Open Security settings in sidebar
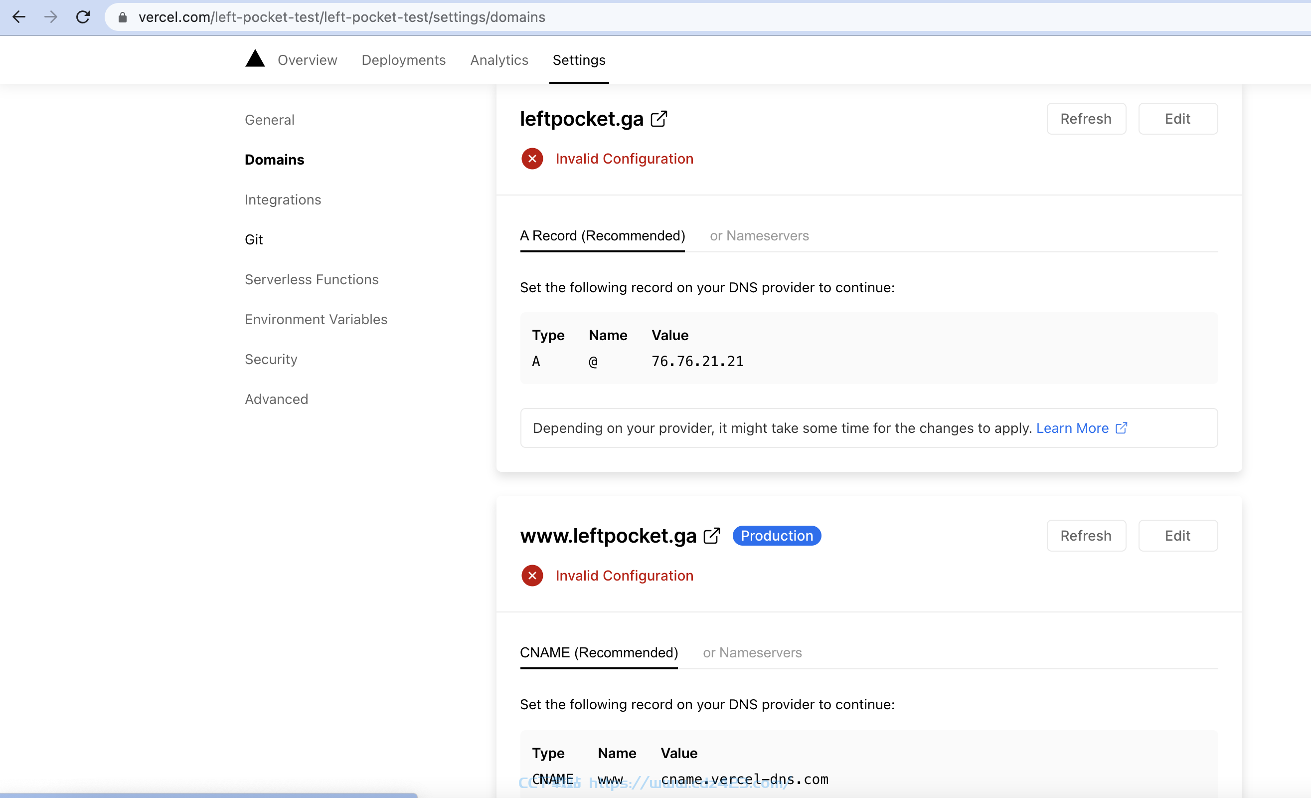Viewport: 1311px width, 798px height. tap(271, 359)
